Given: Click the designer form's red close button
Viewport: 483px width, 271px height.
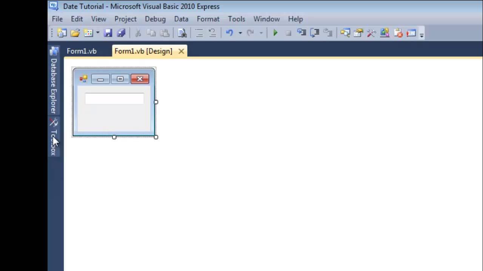Looking at the screenshot, I should (140, 79).
